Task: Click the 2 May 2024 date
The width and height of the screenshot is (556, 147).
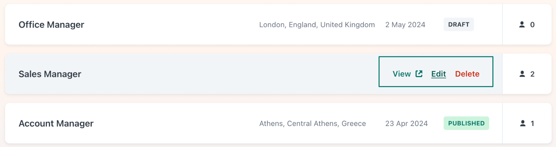Action: (405, 24)
